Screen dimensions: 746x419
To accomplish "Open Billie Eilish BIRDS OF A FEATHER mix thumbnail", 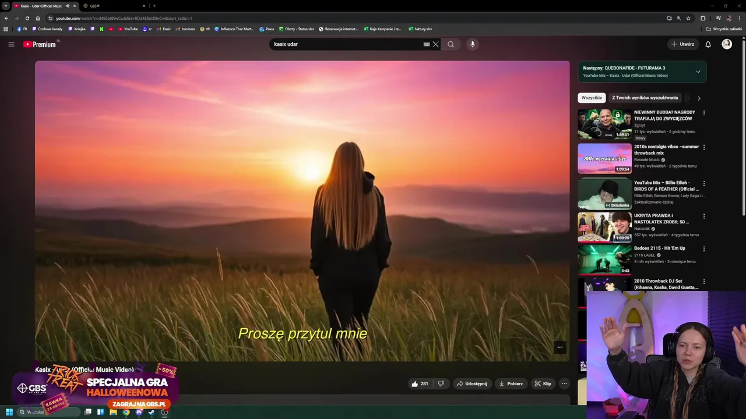I will pyautogui.click(x=604, y=194).
